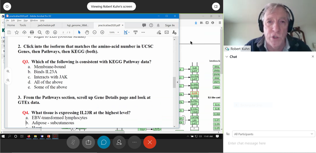Open File Explorer from the taskbar
Screen dimensions: 316x153
click(35, 136)
